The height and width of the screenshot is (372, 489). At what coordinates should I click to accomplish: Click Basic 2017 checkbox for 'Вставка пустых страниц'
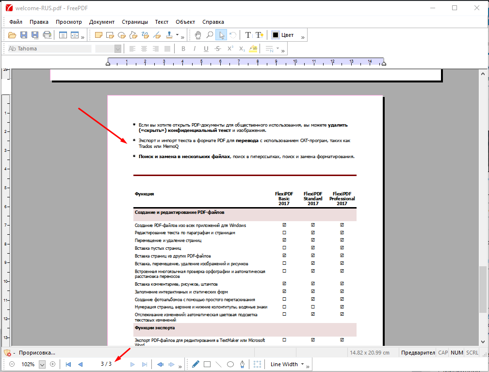[x=284, y=248]
